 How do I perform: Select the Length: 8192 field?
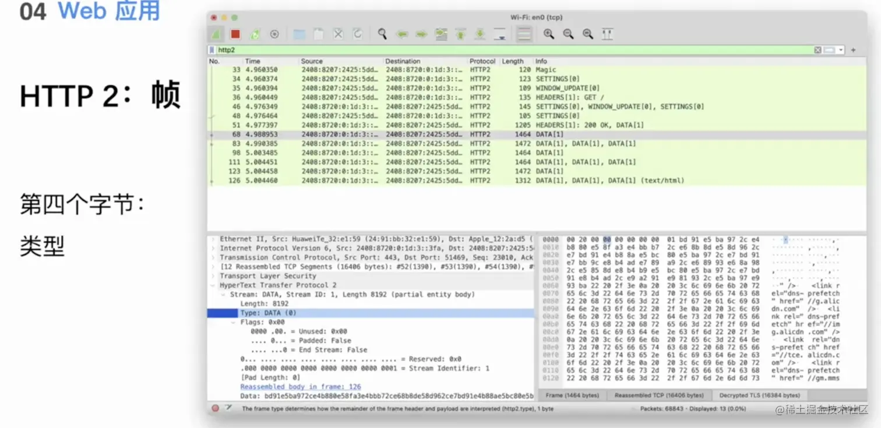pyautogui.click(x=264, y=304)
